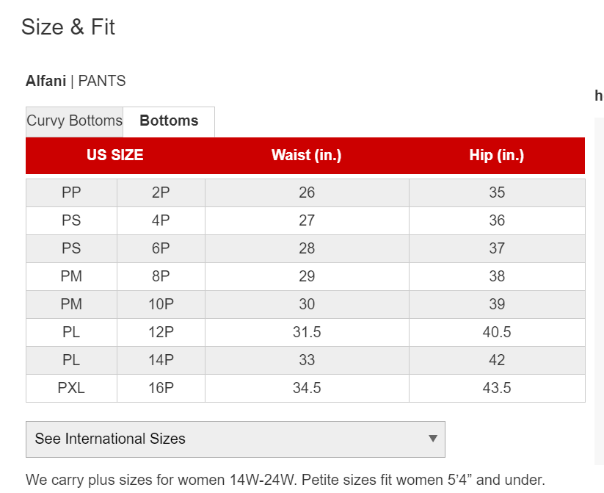Select the PXL size cell
Image resolution: width=604 pixels, height=493 pixels.
(x=71, y=388)
